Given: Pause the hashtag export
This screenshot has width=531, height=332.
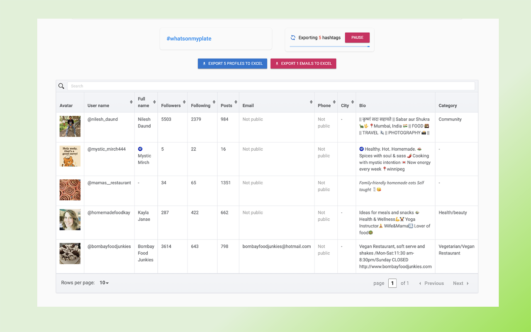Looking at the screenshot, I should (x=357, y=38).
